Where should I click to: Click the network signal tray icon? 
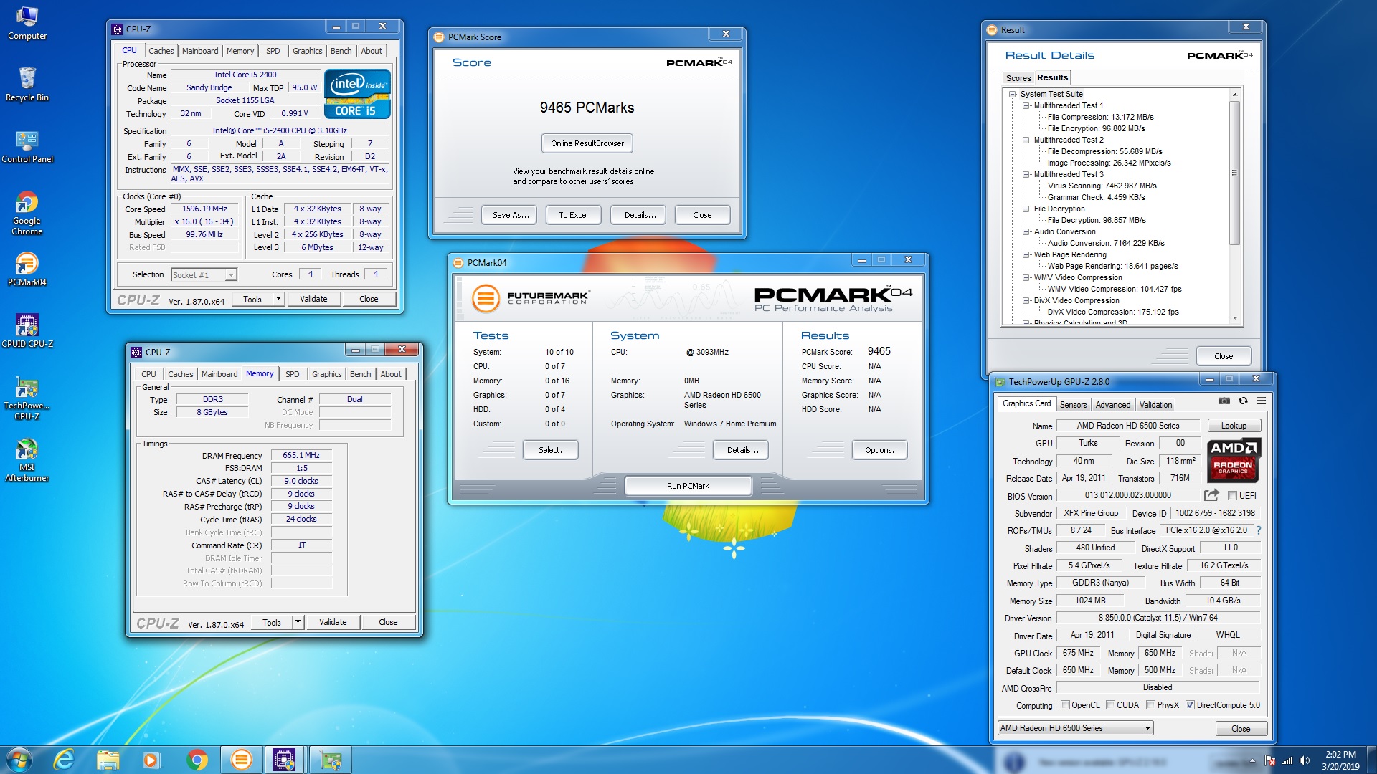pyautogui.click(x=1287, y=760)
